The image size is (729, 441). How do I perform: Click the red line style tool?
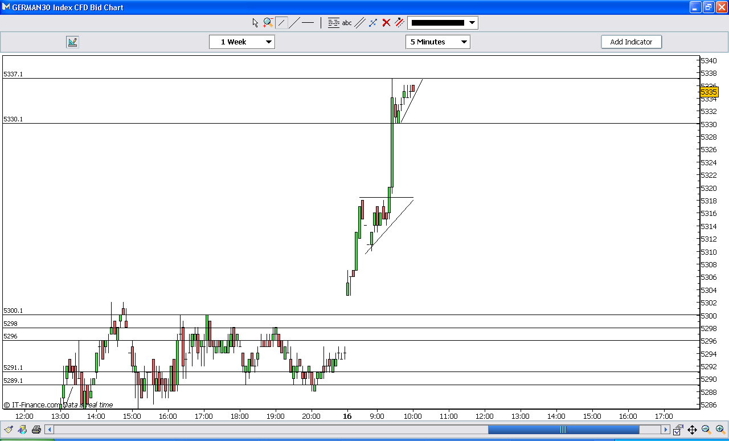click(399, 23)
